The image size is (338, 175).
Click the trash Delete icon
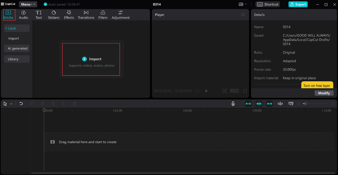(x=74, y=104)
